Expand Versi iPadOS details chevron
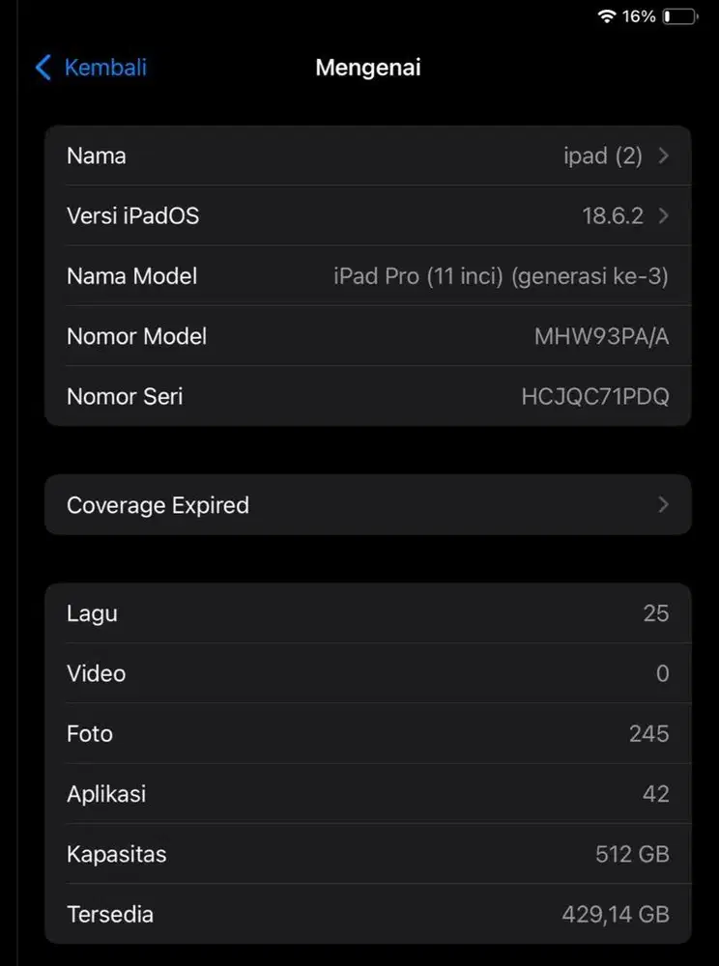 pyautogui.click(x=663, y=215)
